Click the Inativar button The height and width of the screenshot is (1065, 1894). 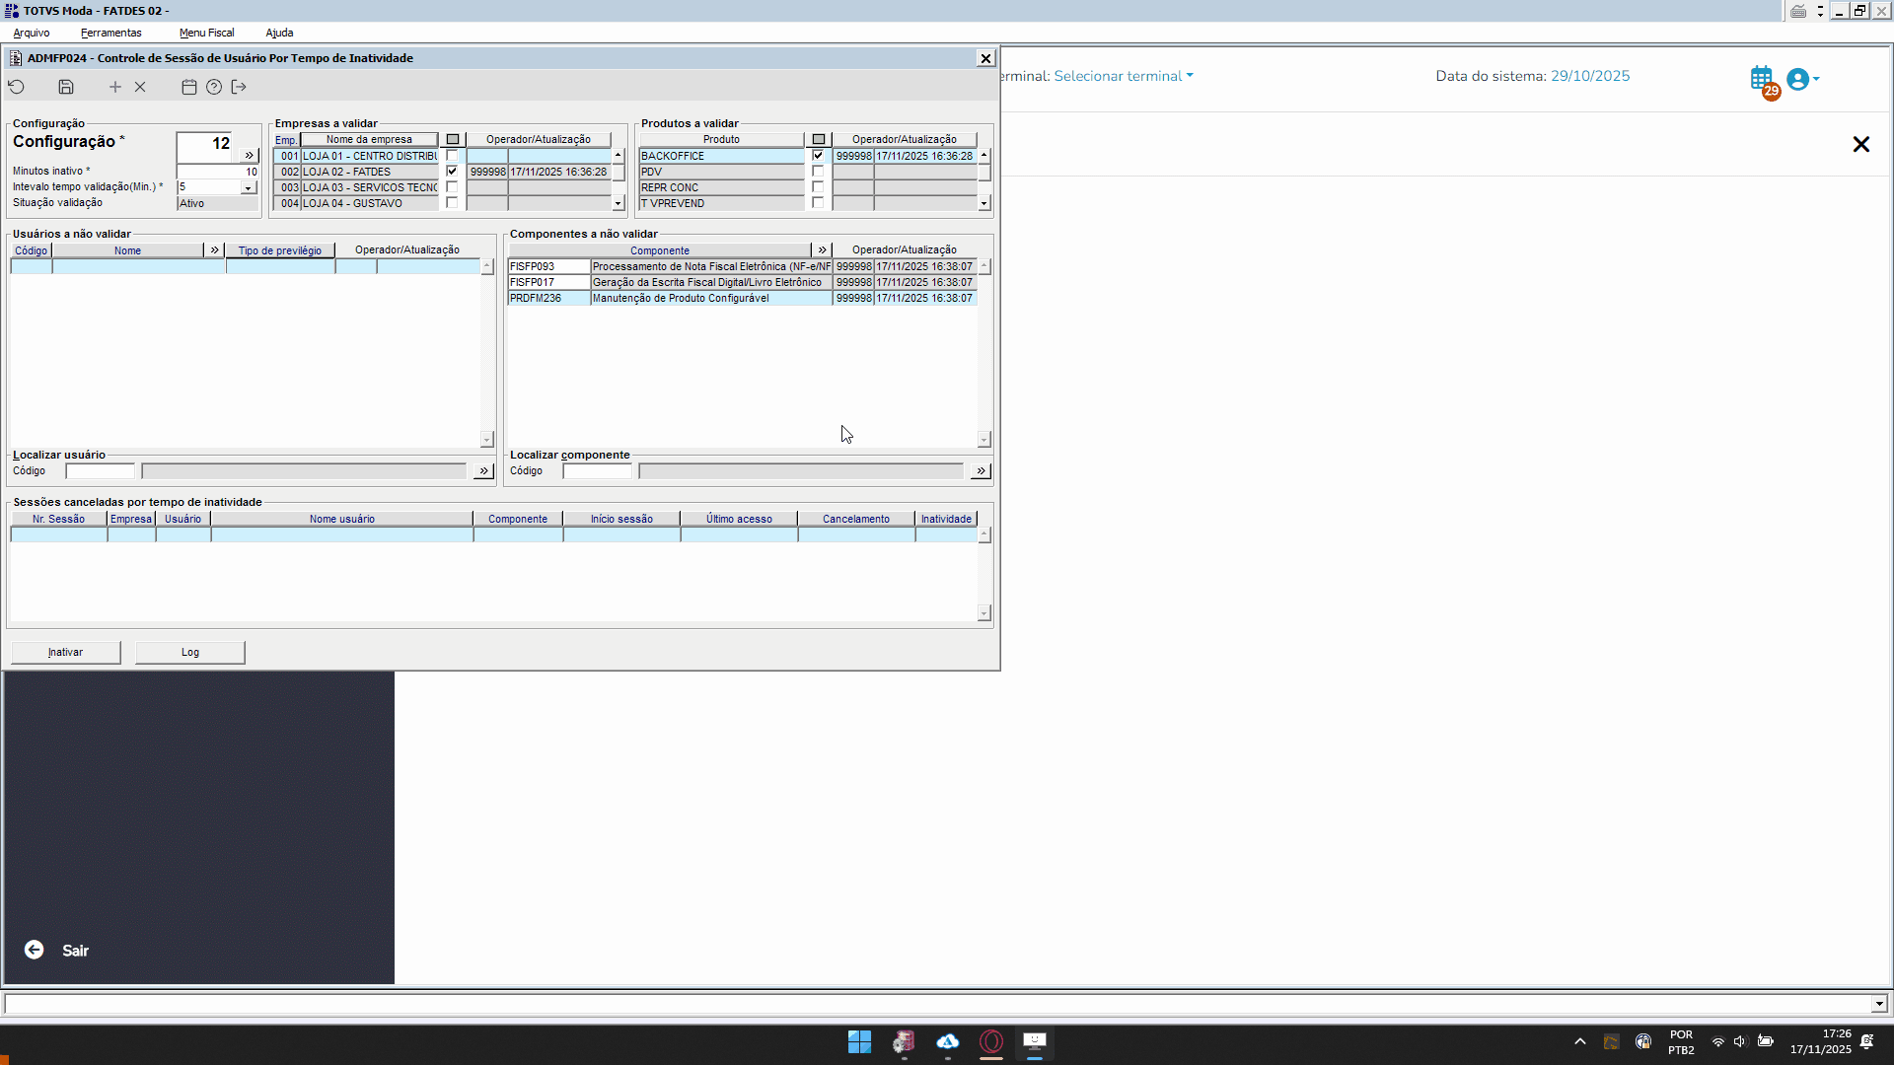pyautogui.click(x=66, y=653)
